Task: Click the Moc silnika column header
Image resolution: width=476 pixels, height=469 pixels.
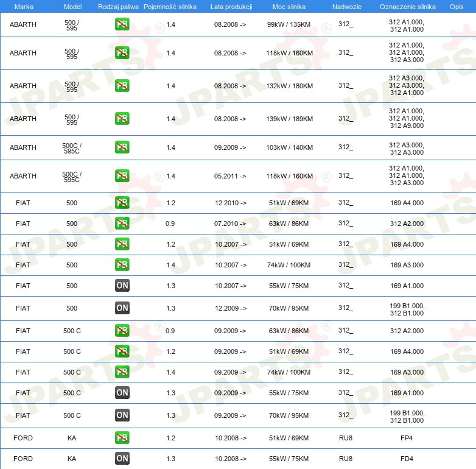Action: pos(289,7)
